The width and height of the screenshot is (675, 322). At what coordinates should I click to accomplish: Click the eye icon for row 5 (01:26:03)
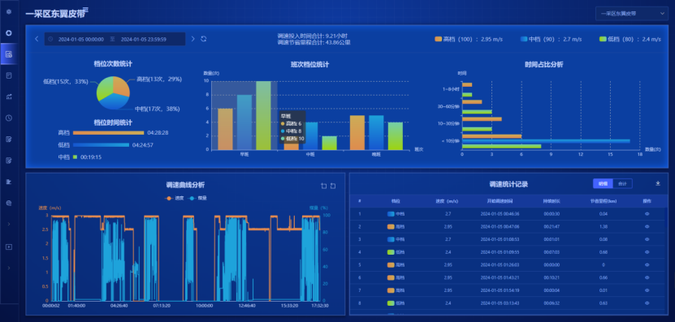click(x=647, y=265)
